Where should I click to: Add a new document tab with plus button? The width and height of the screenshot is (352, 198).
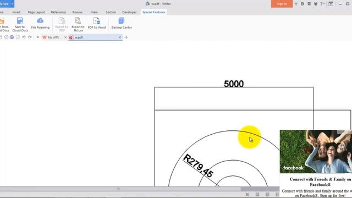pos(126,37)
